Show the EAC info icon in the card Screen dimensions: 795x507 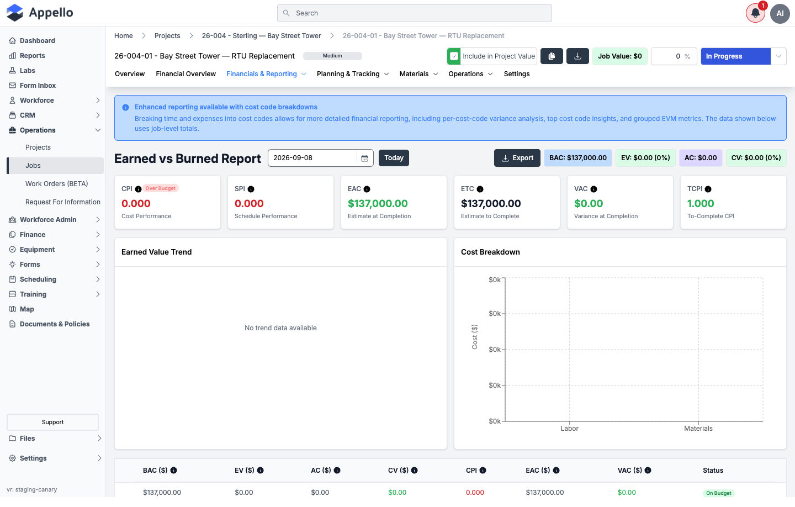367,189
